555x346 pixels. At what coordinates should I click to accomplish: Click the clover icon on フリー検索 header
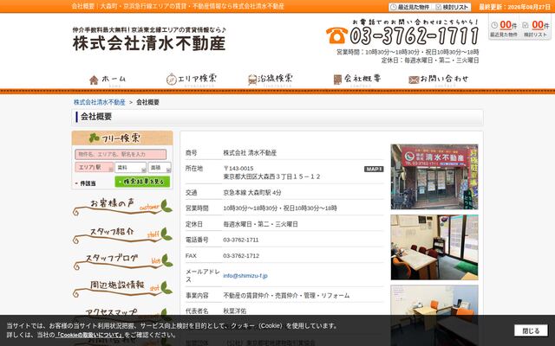click(x=95, y=138)
